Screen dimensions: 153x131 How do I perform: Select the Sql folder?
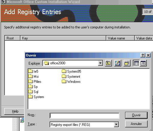coord(33,92)
